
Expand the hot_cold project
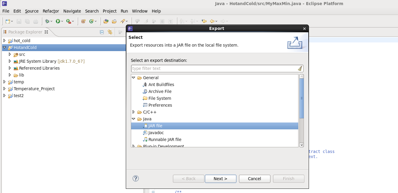click(4, 41)
